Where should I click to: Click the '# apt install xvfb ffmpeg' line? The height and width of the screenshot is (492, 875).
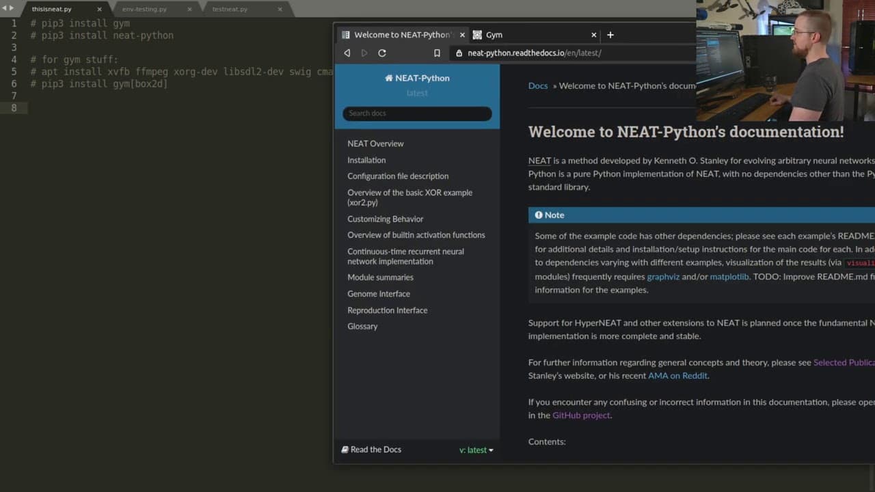click(181, 72)
